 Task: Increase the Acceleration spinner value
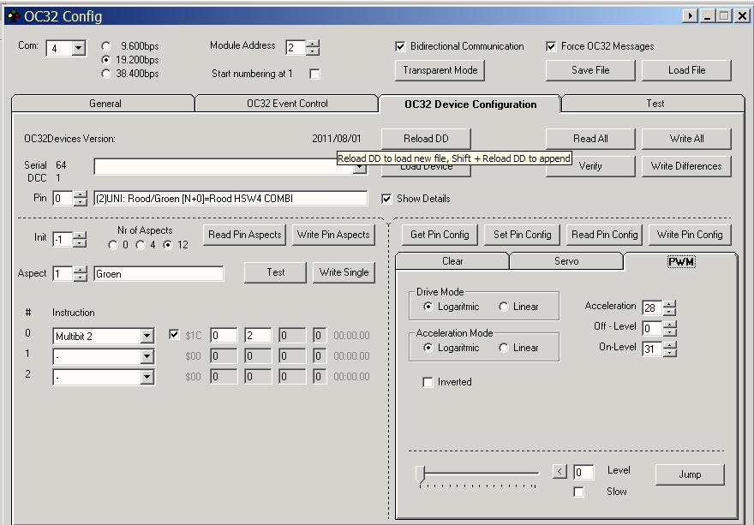pos(669,303)
